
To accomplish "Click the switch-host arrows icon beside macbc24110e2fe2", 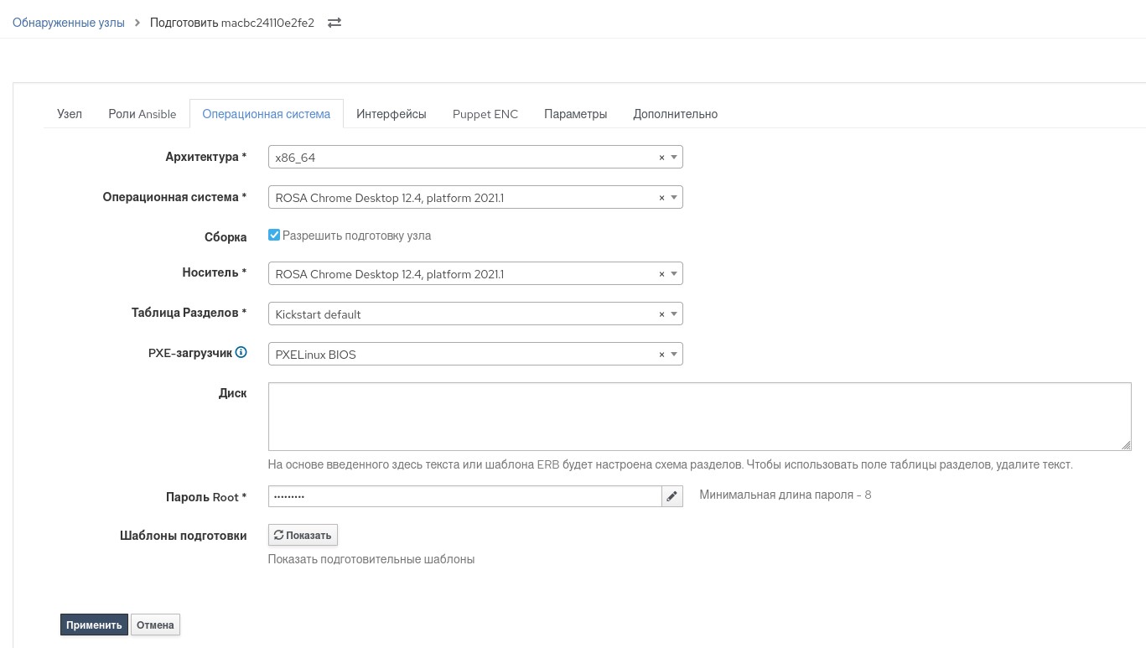I will (334, 23).
